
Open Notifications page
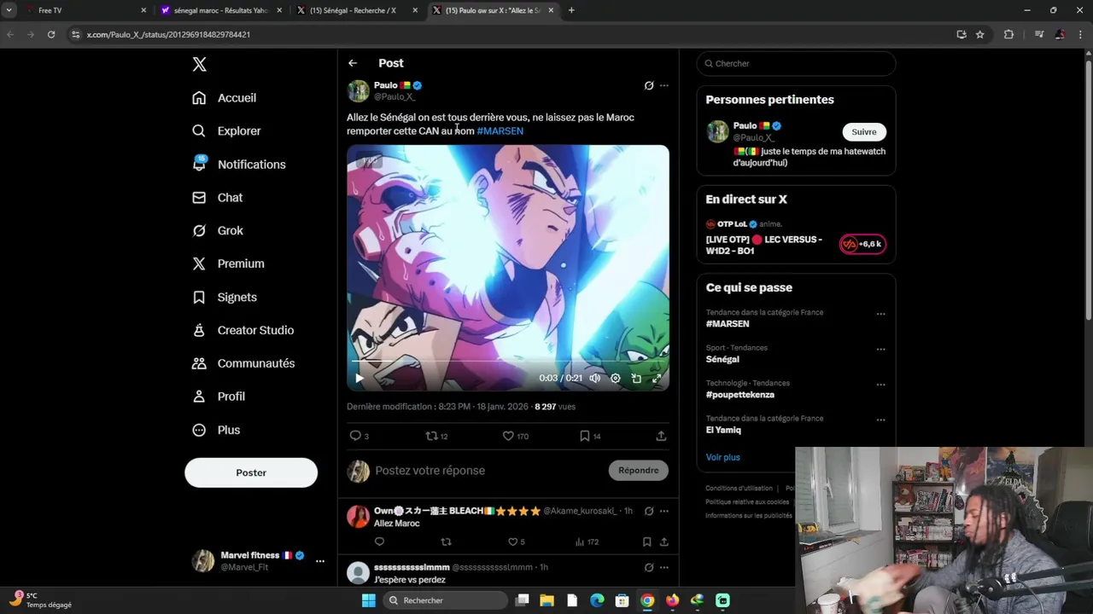pyautogui.click(x=239, y=165)
